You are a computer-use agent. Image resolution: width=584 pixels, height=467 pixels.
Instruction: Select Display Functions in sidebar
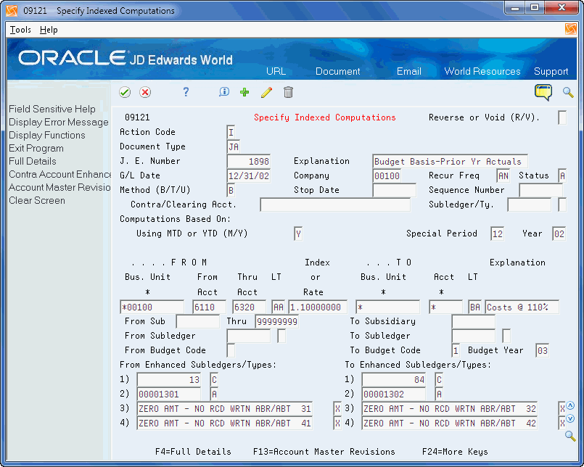(47, 135)
